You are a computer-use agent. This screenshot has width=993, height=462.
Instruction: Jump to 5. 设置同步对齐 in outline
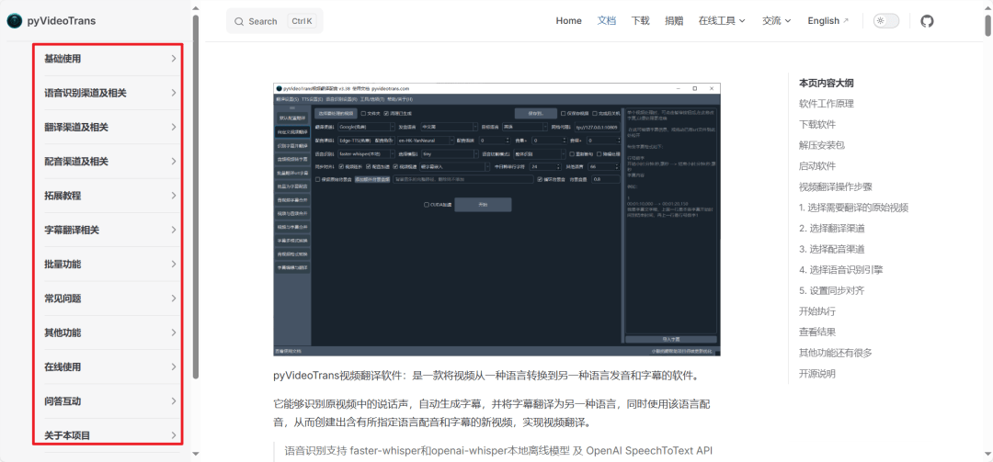pos(832,290)
